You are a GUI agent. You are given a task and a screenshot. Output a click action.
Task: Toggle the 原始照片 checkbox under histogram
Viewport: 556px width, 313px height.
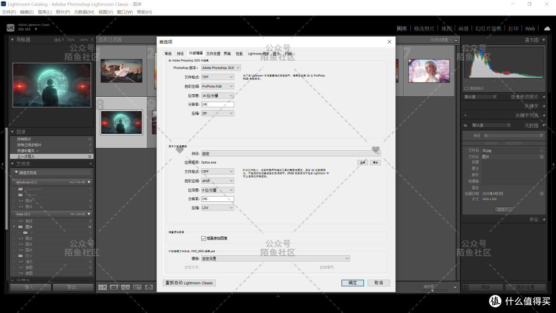466,89
